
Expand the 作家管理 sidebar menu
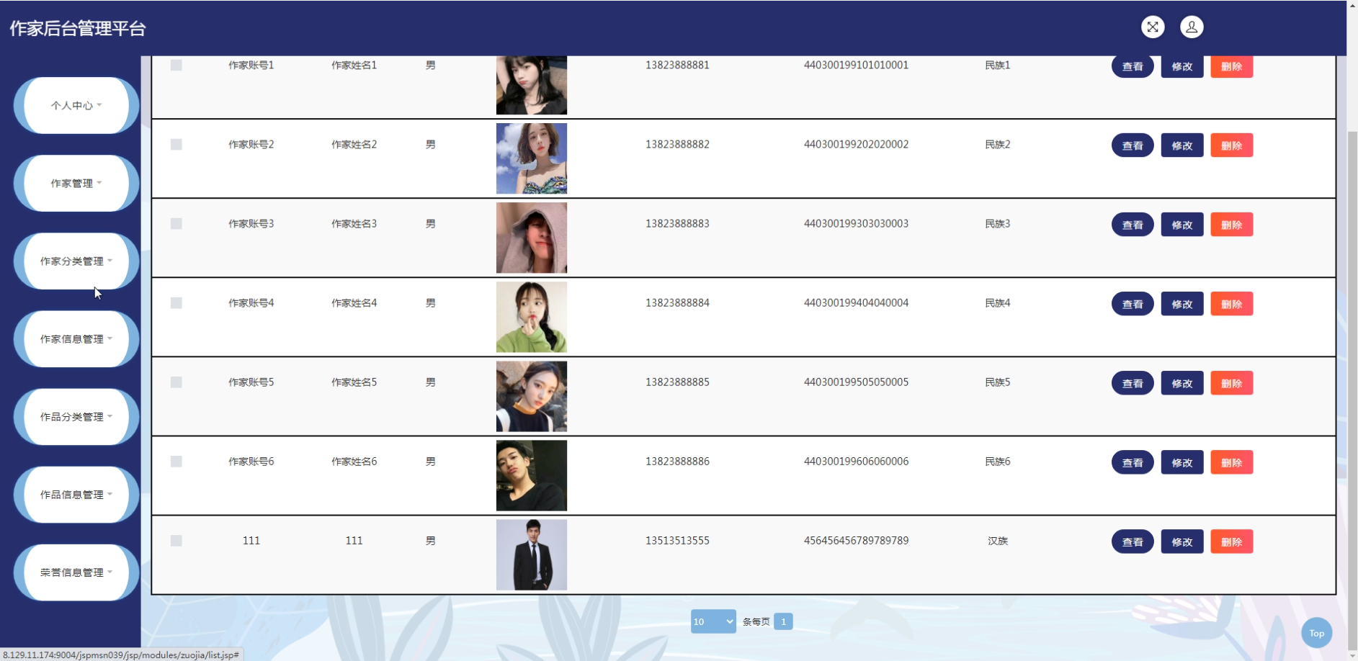coord(76,183)
